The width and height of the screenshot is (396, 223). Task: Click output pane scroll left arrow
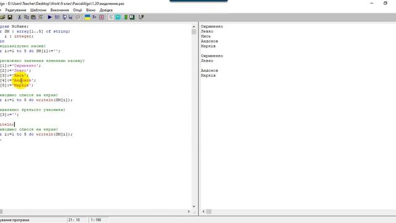204,211
